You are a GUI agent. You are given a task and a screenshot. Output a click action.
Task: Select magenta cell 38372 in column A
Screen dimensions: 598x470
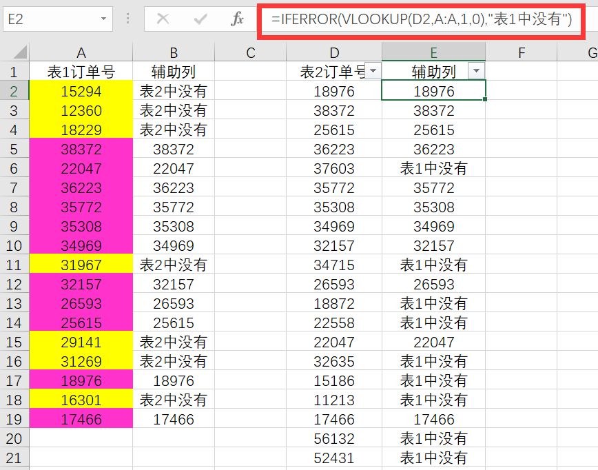[81, 149]
